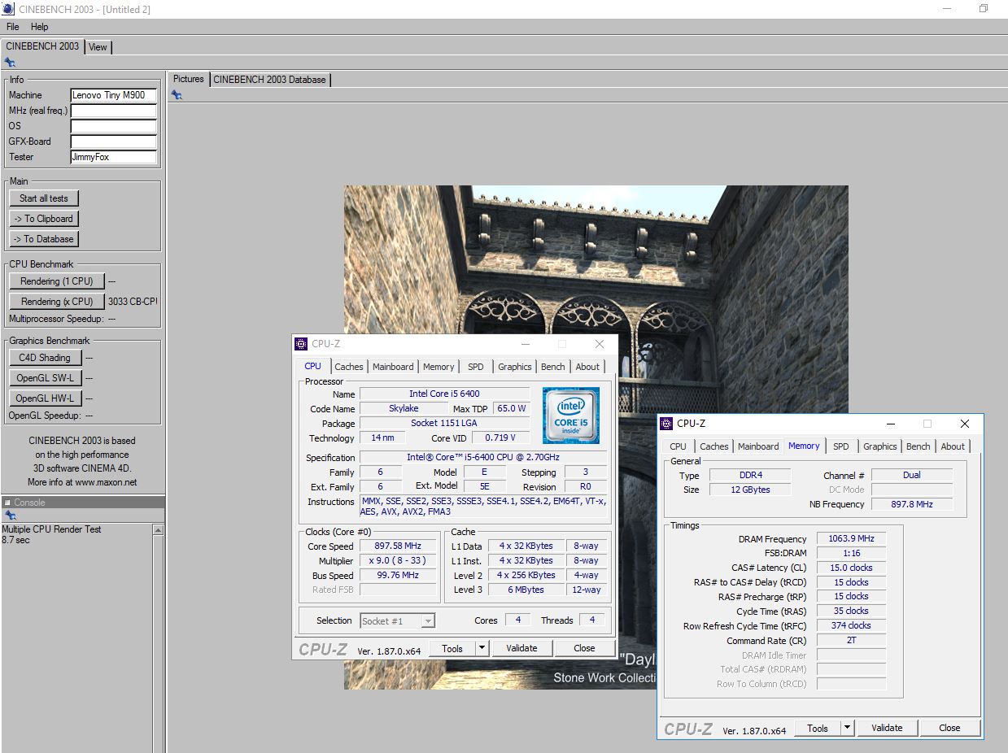Open Graphics tab in CPU-Z Memory window

pyautogui.click(x=880, y=446)
